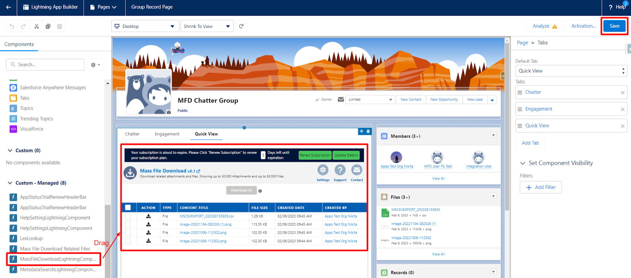The image size is (631, 278).
Task: Click the Visualforce component icon
Action: click(13, 129)
